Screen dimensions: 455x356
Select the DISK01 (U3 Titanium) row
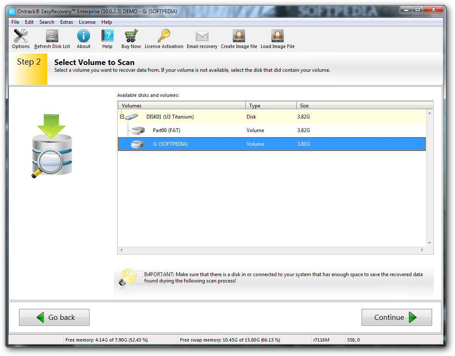pos(272,117)
